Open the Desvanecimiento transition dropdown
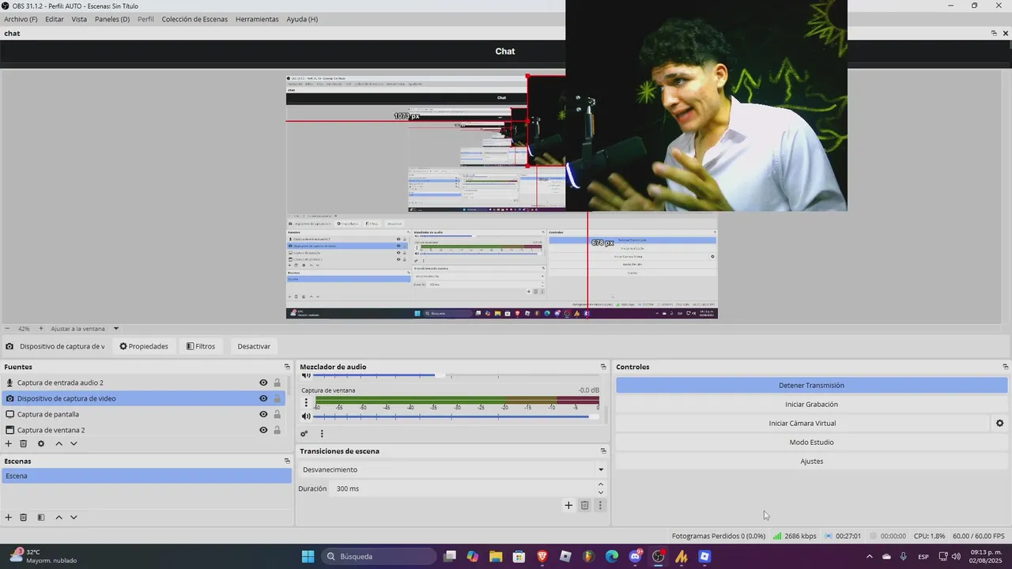Screen dimensions: 1012x569 pyautogui.click(x=452, y=469)
